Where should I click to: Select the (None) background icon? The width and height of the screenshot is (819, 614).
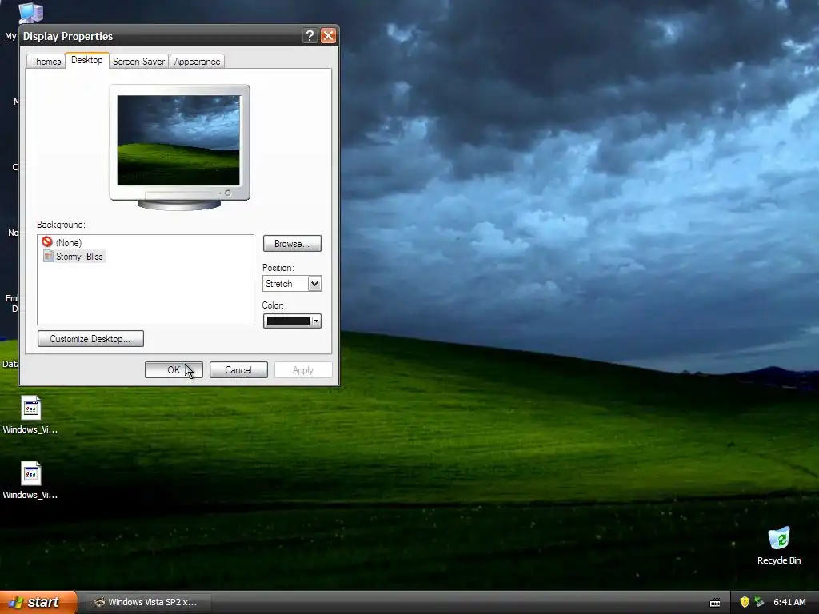tap(47, 241)
